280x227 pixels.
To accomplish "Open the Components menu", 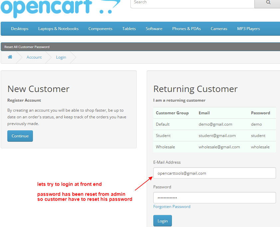I will tap(100, 29).
